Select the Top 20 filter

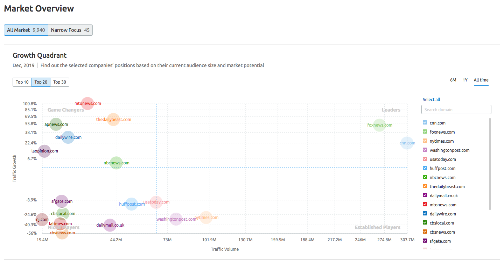pyautogui.click(x=41, y=82)
